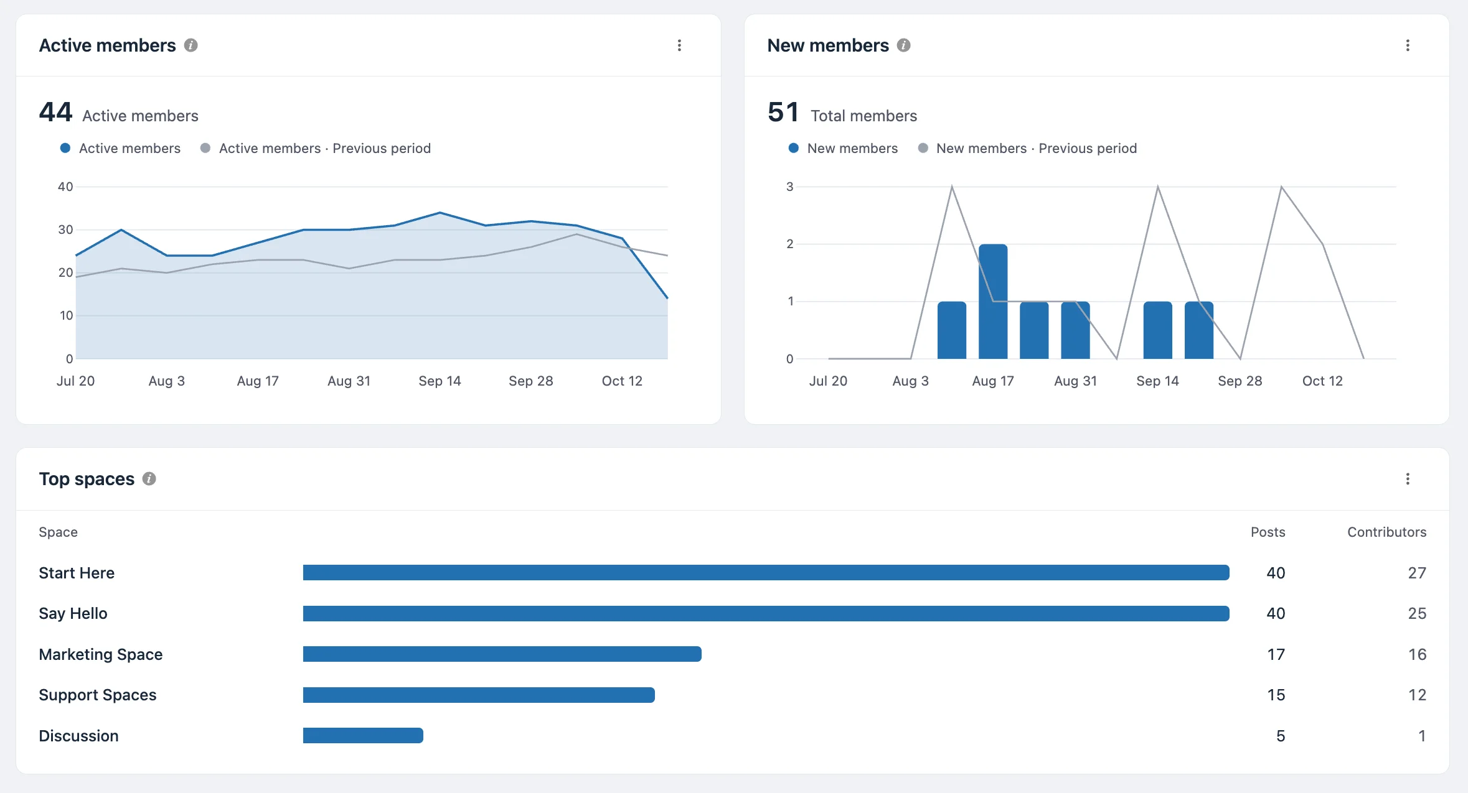
Task: Open New members card options menu
Action: (1408, 45)
